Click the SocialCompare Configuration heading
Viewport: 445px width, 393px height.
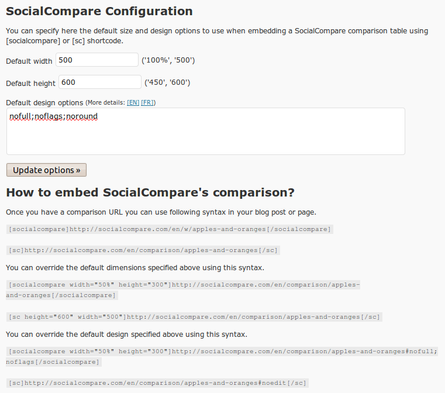tap(99, 11)
